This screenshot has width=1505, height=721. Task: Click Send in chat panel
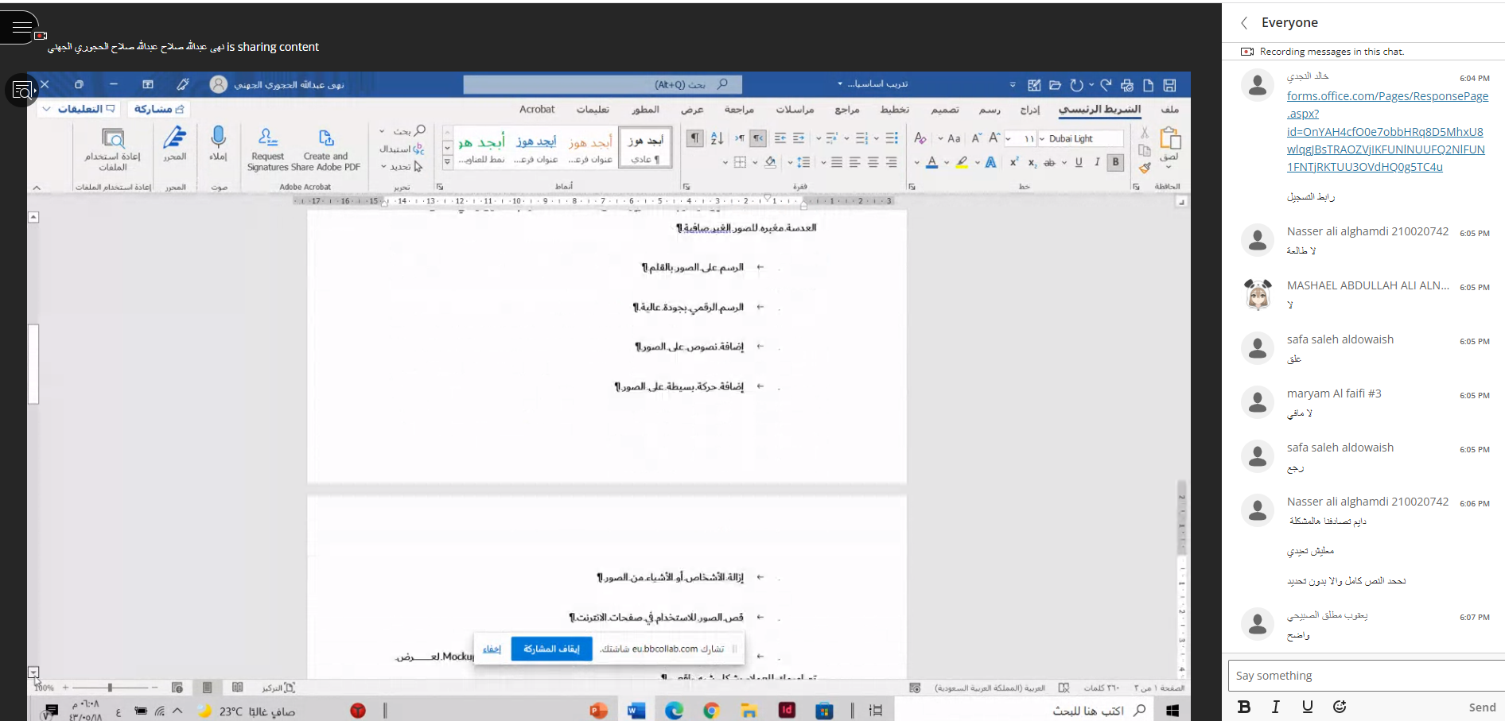coord(1482,707)
